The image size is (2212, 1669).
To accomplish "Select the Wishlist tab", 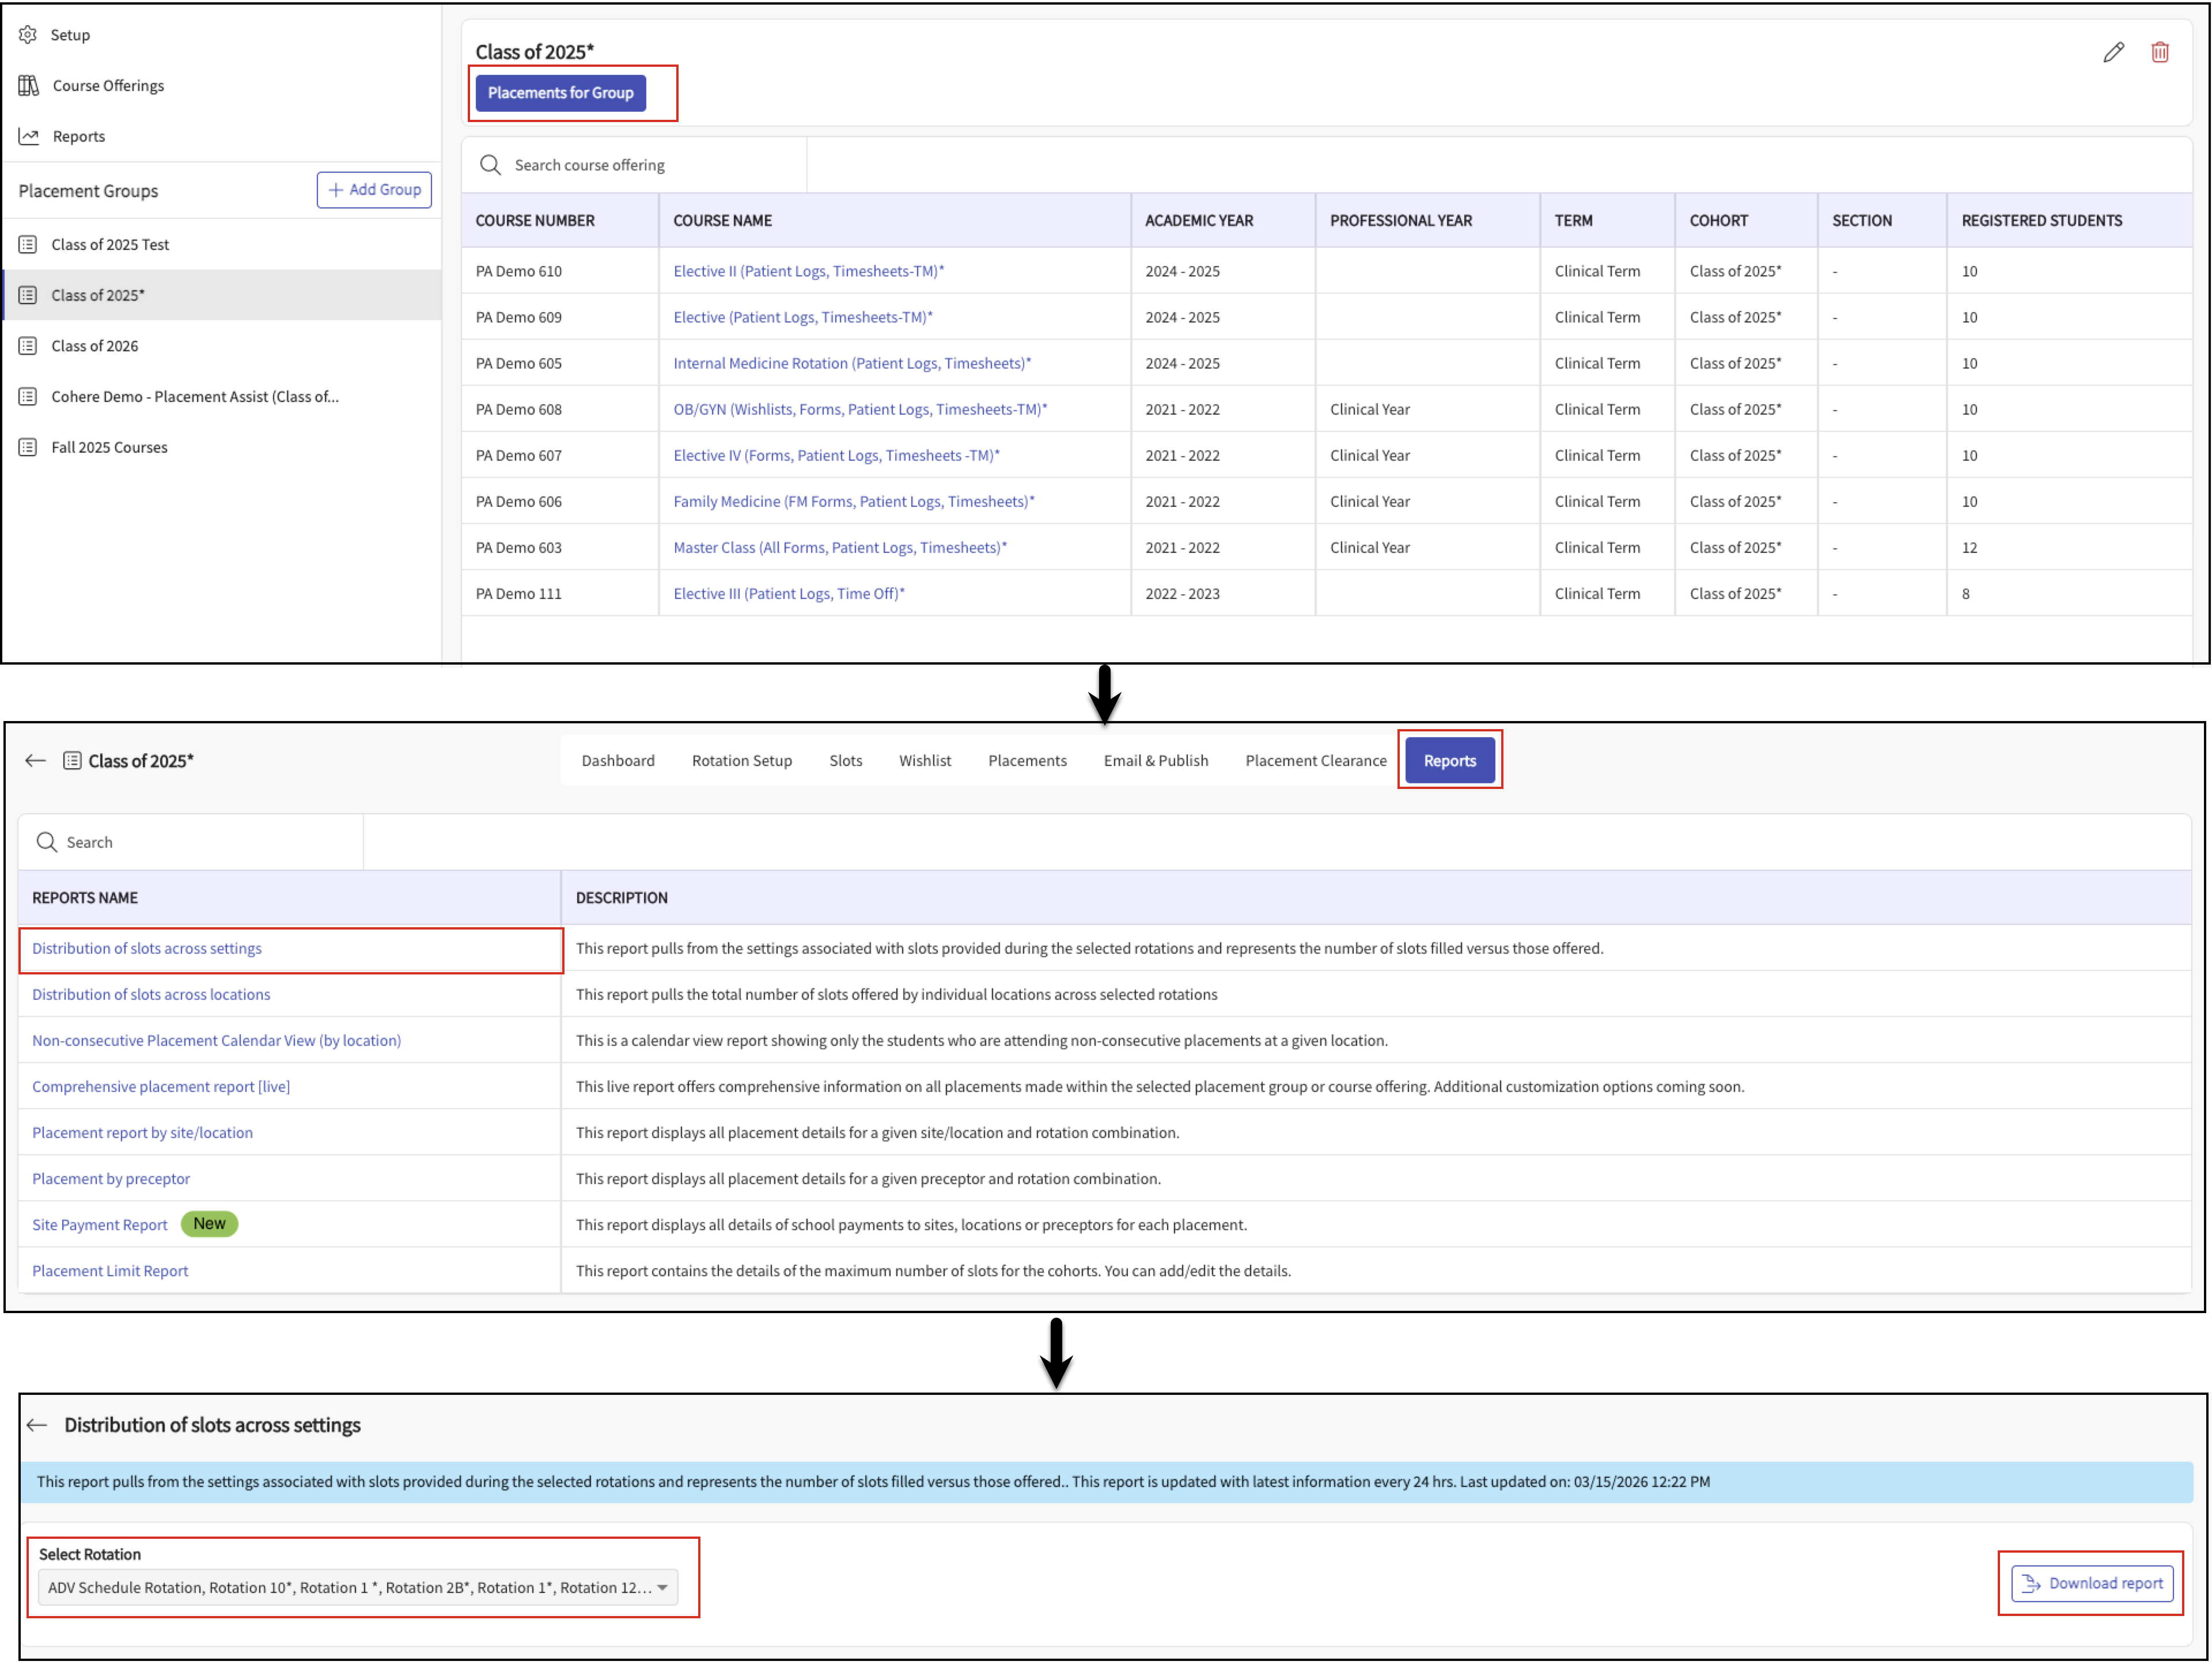I will (x=924, y=761).
